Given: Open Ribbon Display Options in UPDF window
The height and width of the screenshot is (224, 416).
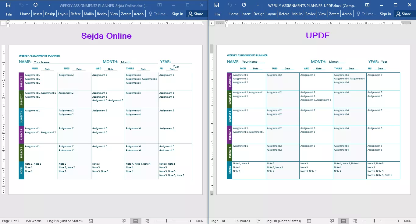Looking at the screenshot, I should coord(368,5).
